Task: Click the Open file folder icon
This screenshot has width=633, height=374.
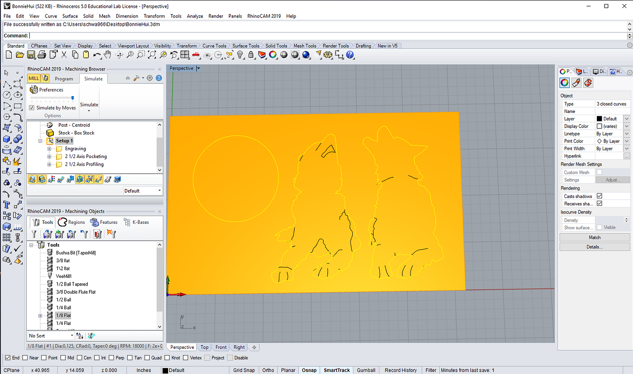Action: 19,55
